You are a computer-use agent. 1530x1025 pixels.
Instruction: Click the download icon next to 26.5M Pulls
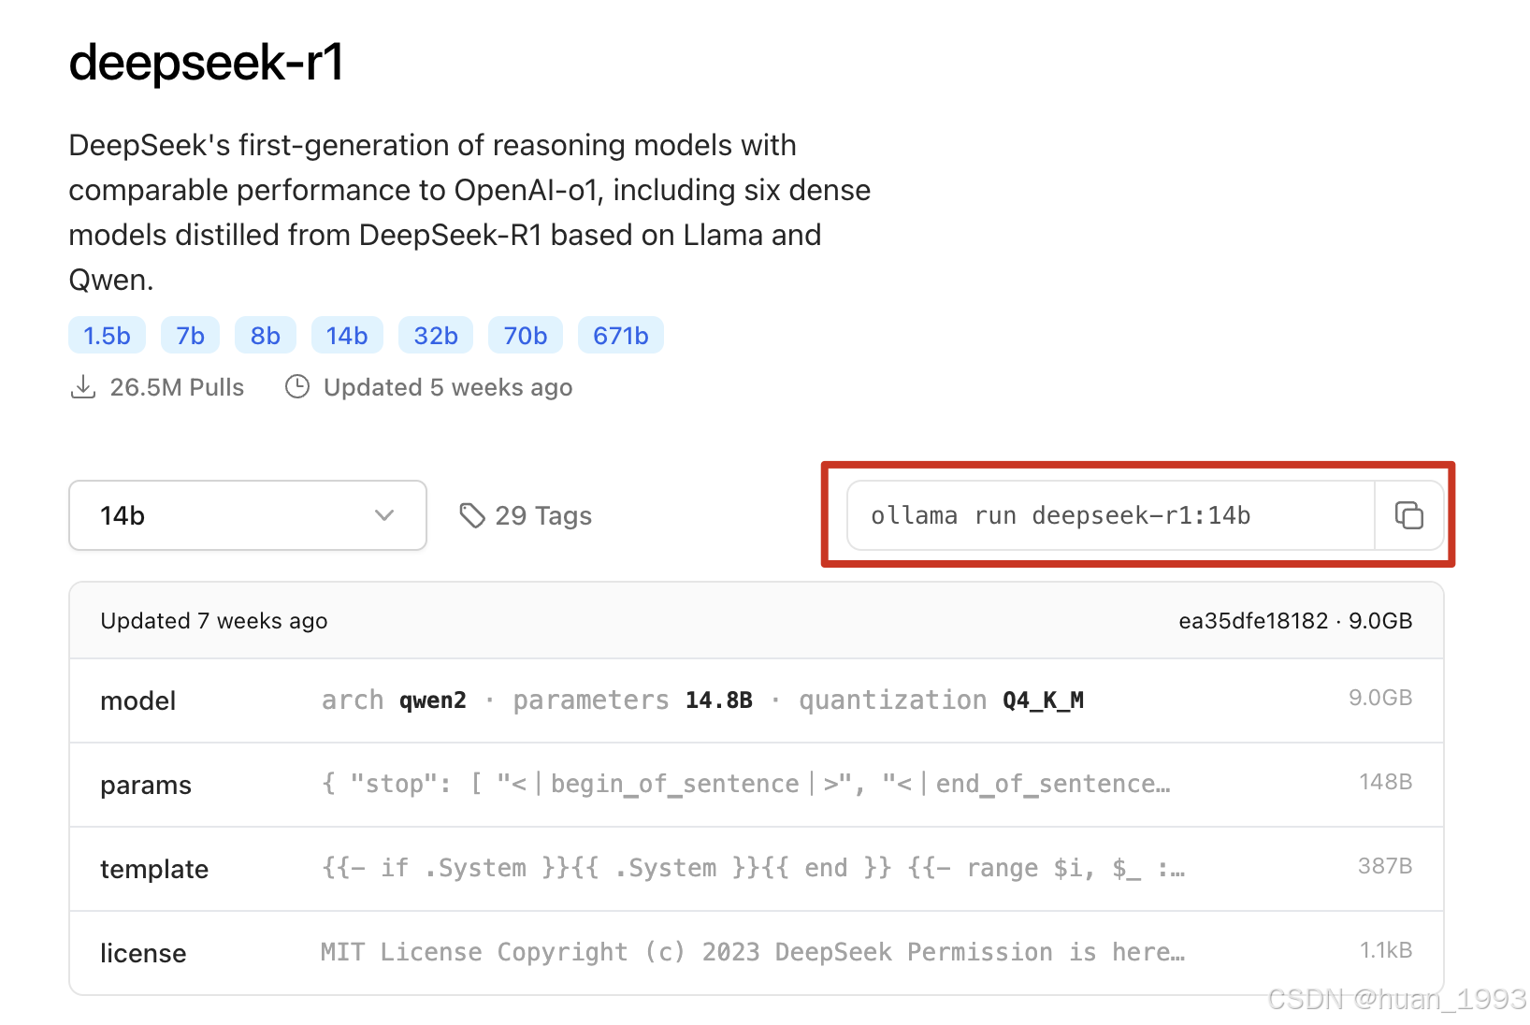[x=83, y=387]
